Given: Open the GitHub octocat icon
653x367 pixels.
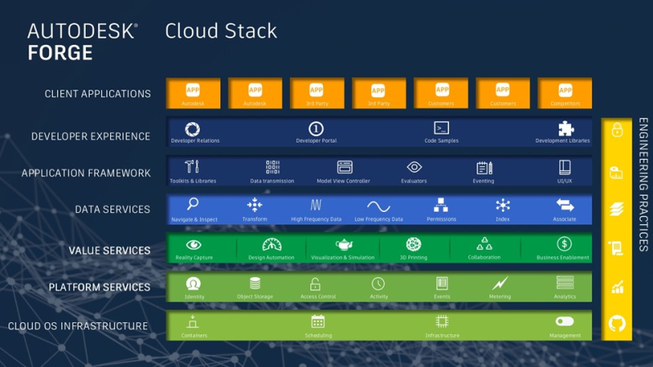Looking at the screenshot, I should (617, 324).
